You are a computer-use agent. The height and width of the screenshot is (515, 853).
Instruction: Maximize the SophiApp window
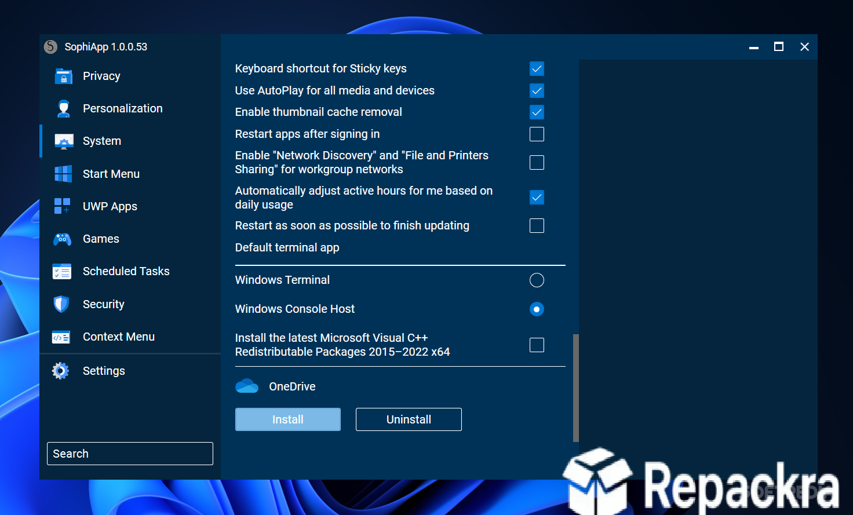pyautogui.click(x=779, y=47)
